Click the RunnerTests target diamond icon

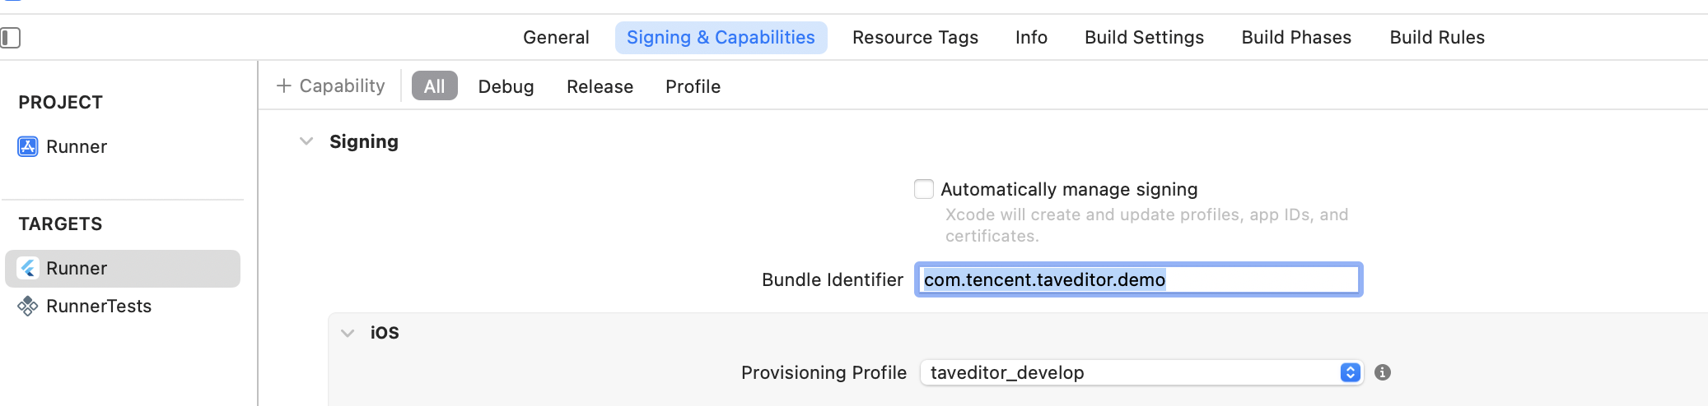[x=28, y=307]
